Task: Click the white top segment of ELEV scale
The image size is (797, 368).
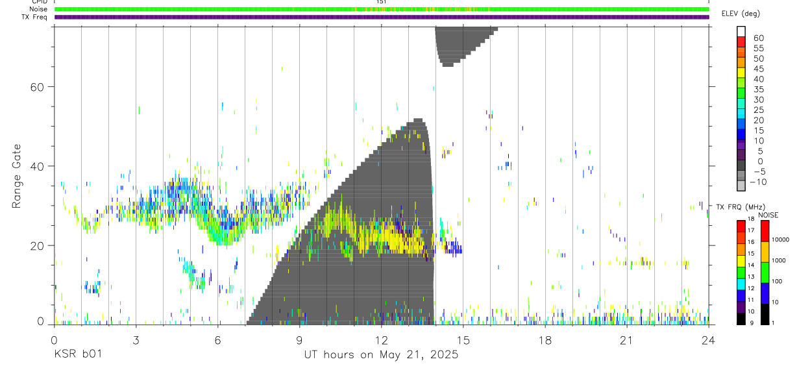Action: point(741,31)
